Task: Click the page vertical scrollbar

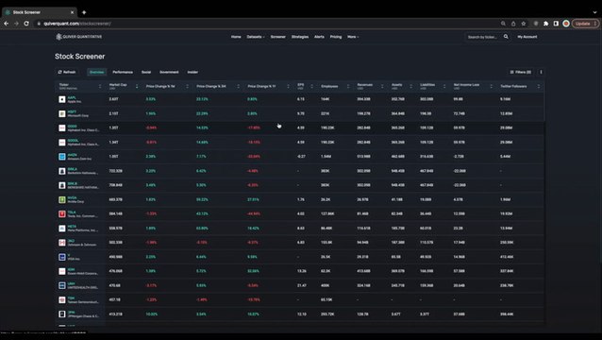Action: (x=600, y=146)
